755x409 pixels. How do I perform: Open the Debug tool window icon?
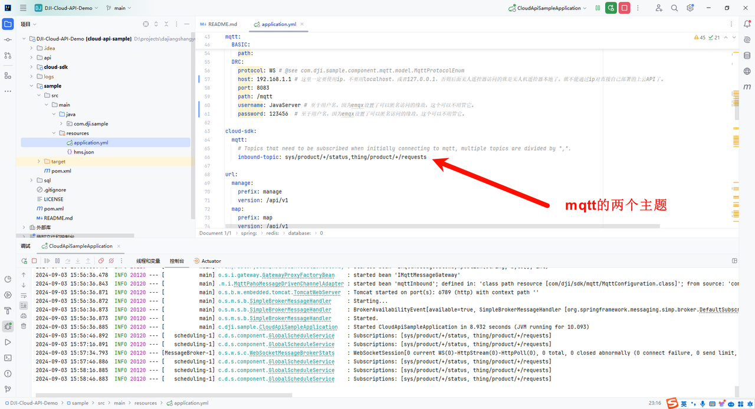8,326
